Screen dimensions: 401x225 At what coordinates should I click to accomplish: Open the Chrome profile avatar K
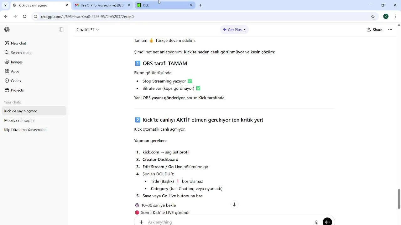pos(386,17)
